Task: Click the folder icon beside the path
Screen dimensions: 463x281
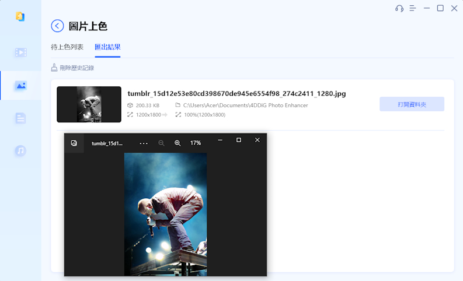Action: [x=177, y=105]
